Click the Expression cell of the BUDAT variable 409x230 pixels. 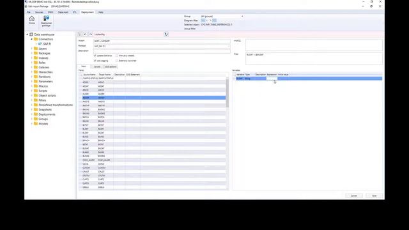272,79
